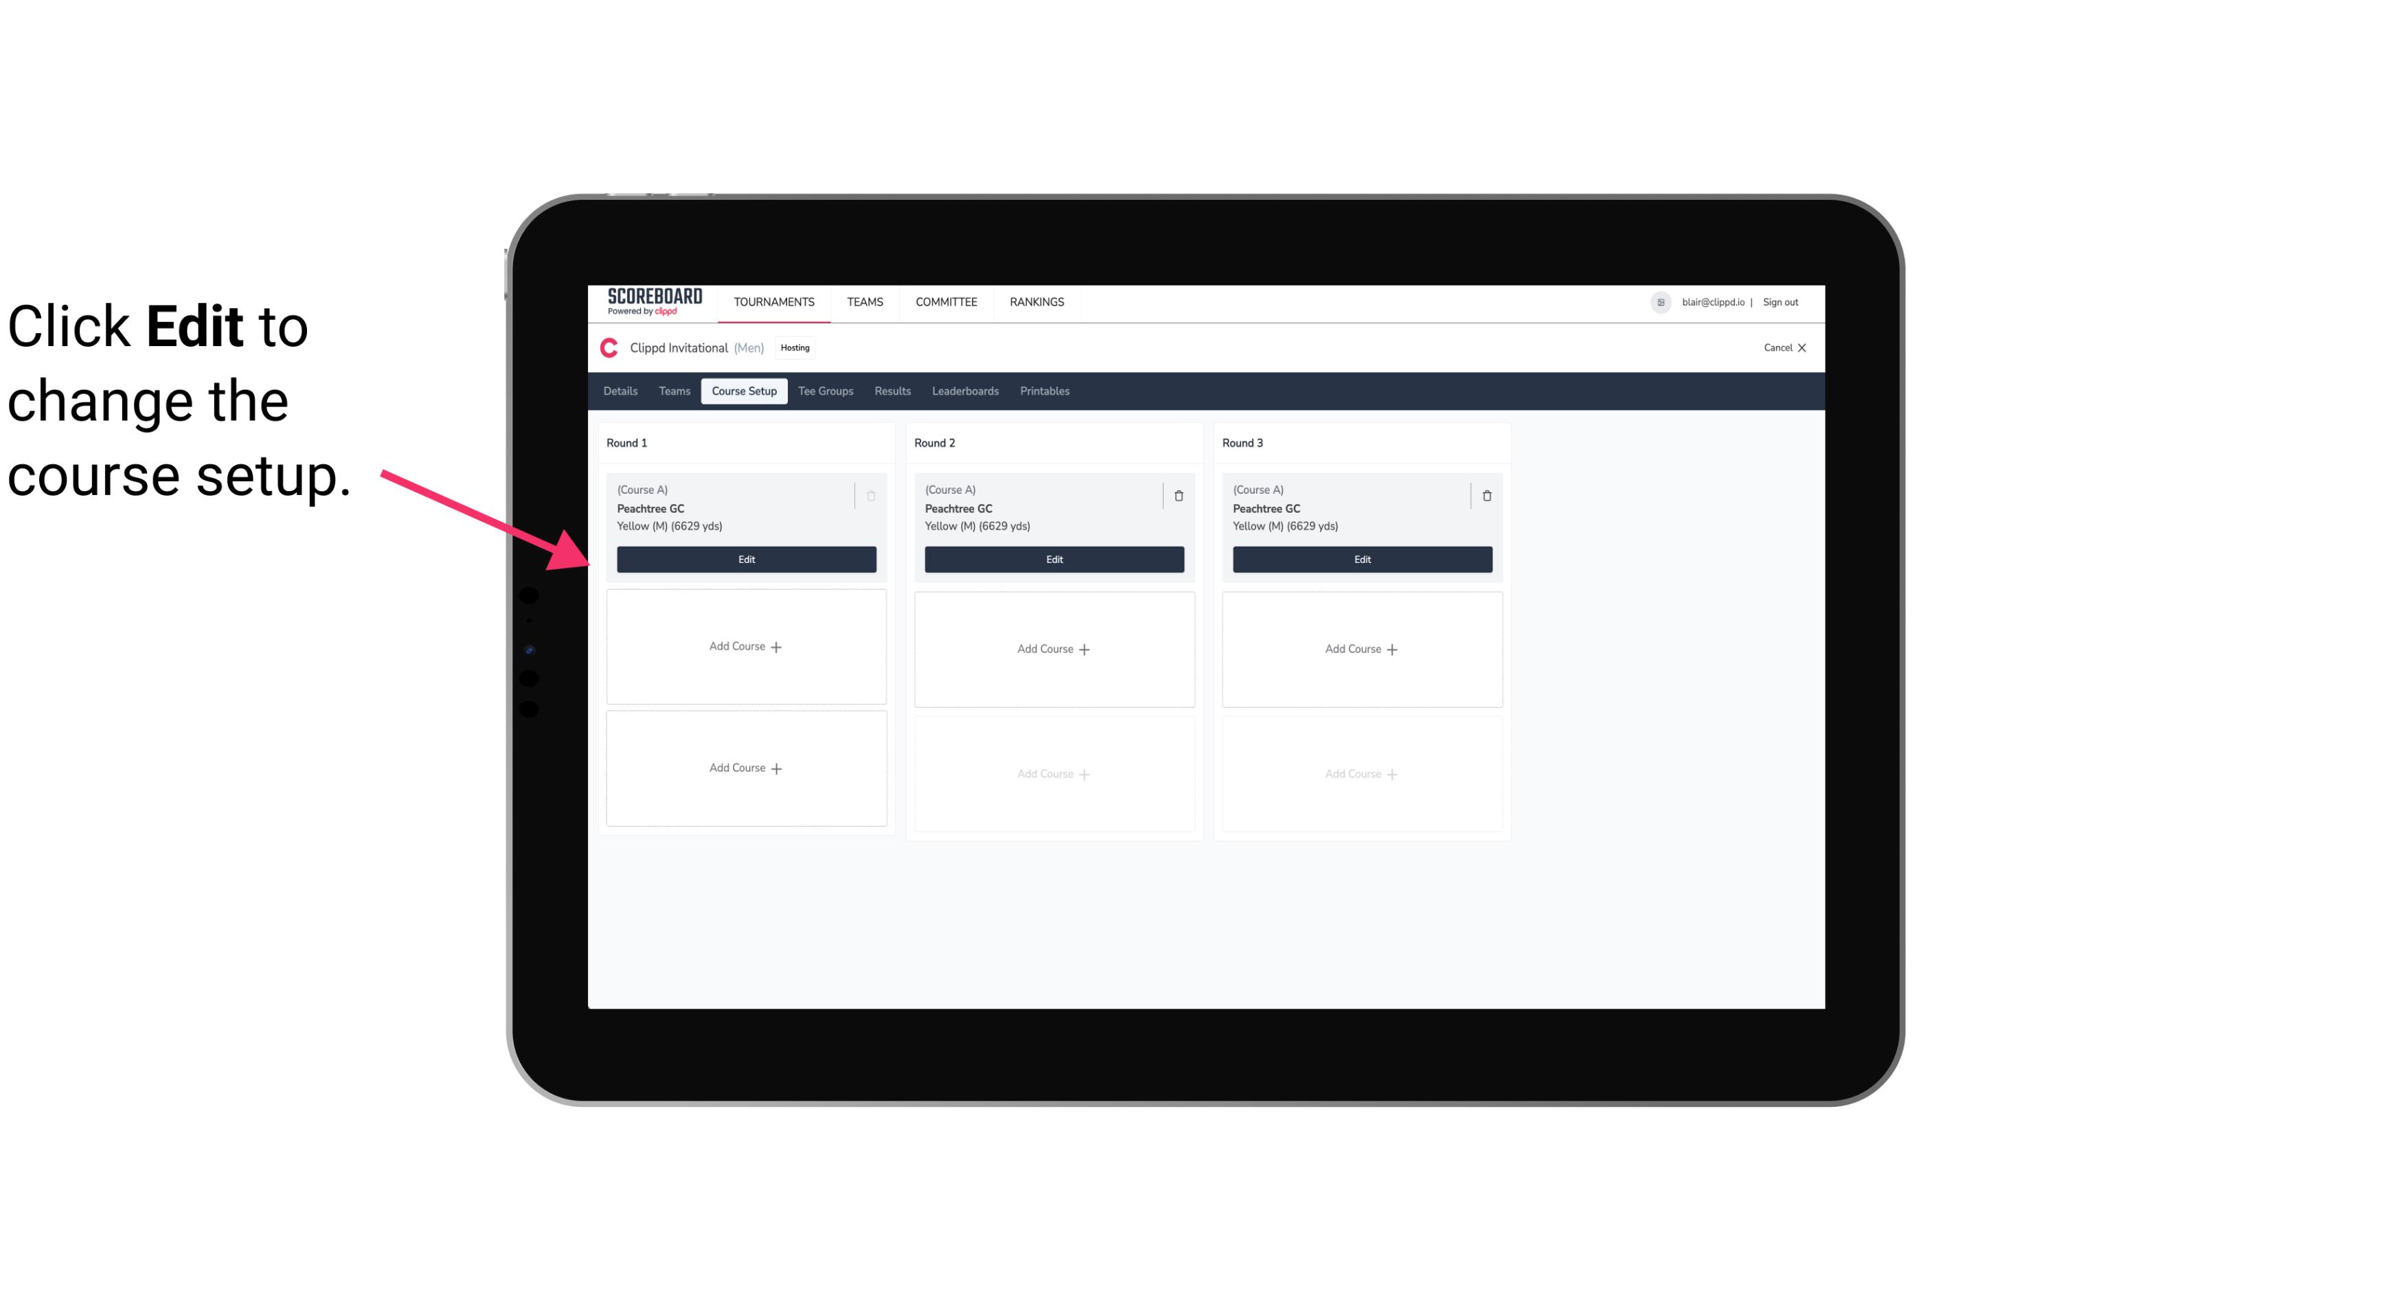Viewport: 2404px width, 1293px height.
Task: Click the TOURNAMENTS navigation item
Action: pos(775,301)
